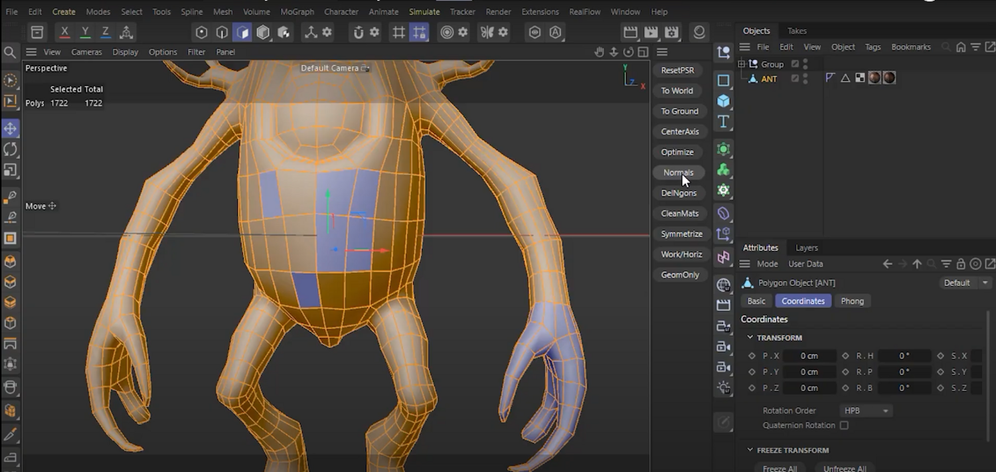This screenshot has width=996, height=472.
Task: Click the Normals script button
Action: pos(678,173)
